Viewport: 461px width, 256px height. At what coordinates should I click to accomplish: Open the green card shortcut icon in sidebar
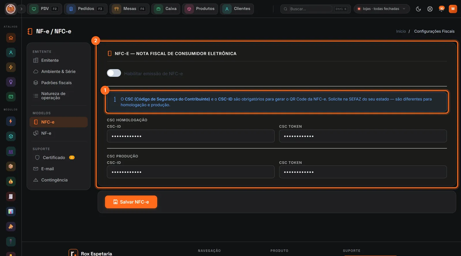click(x=11, y=97)
